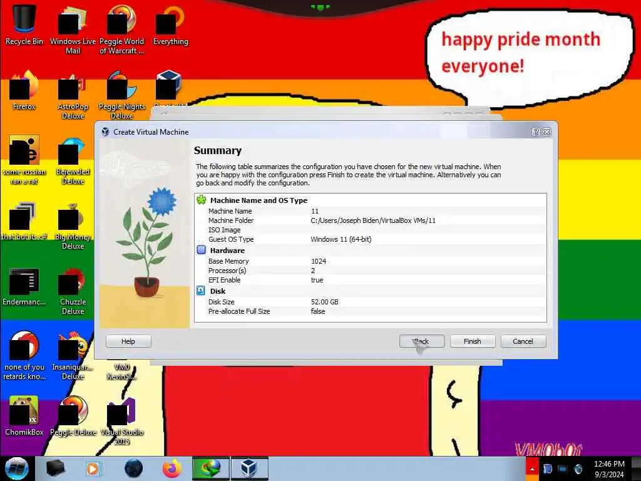Cancel the Create Virtual Machine wizard
The image size is (641, 481).
point(523,341)
